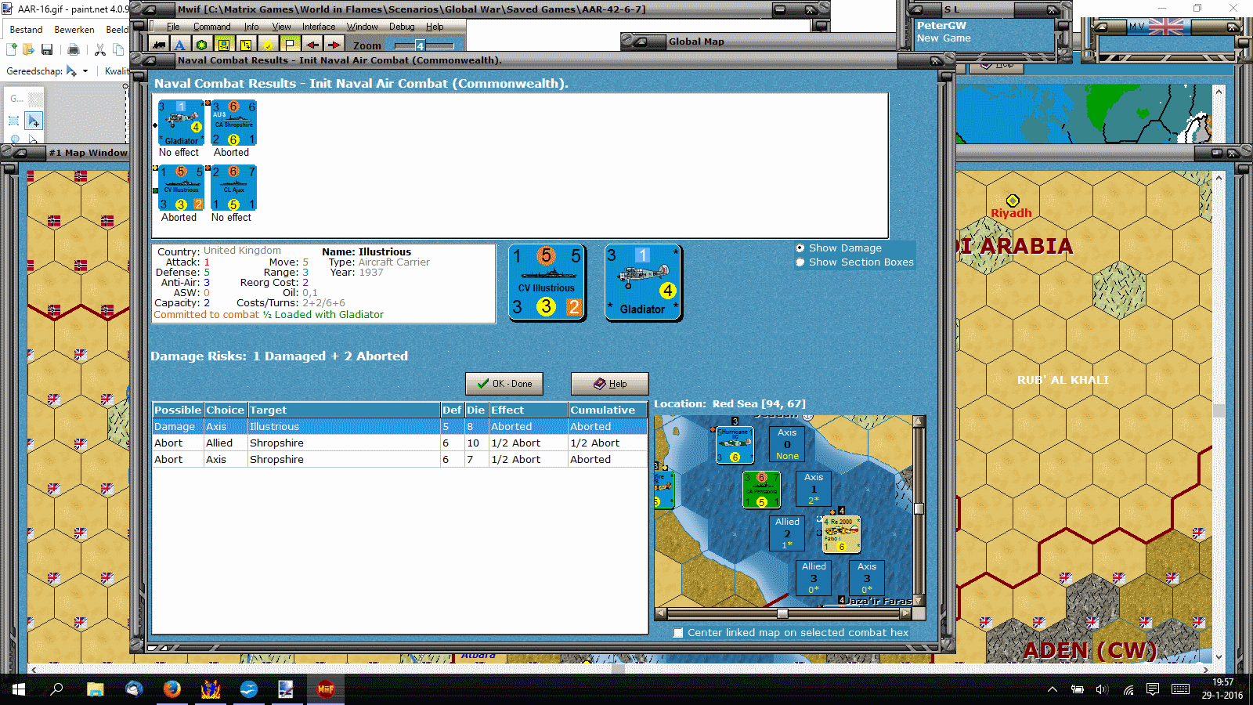The height and width of the screenshot is (705, 1253).
Task: Click the OK - Done button
Action: (x=504, y=384)
